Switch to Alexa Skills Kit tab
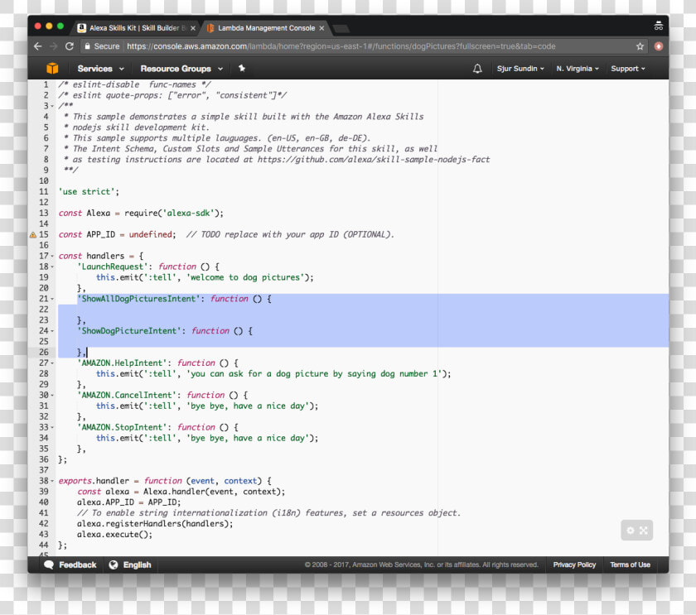 (x=135, y=28)
